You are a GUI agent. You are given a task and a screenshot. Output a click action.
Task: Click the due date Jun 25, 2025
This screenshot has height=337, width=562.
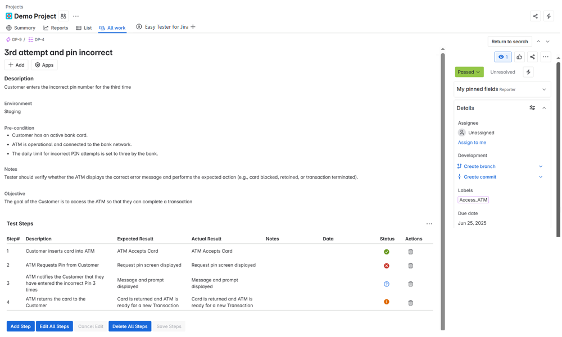(472, 223)
